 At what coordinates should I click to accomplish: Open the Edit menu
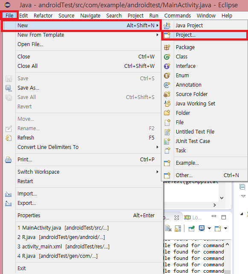click(x=23, y=16)
